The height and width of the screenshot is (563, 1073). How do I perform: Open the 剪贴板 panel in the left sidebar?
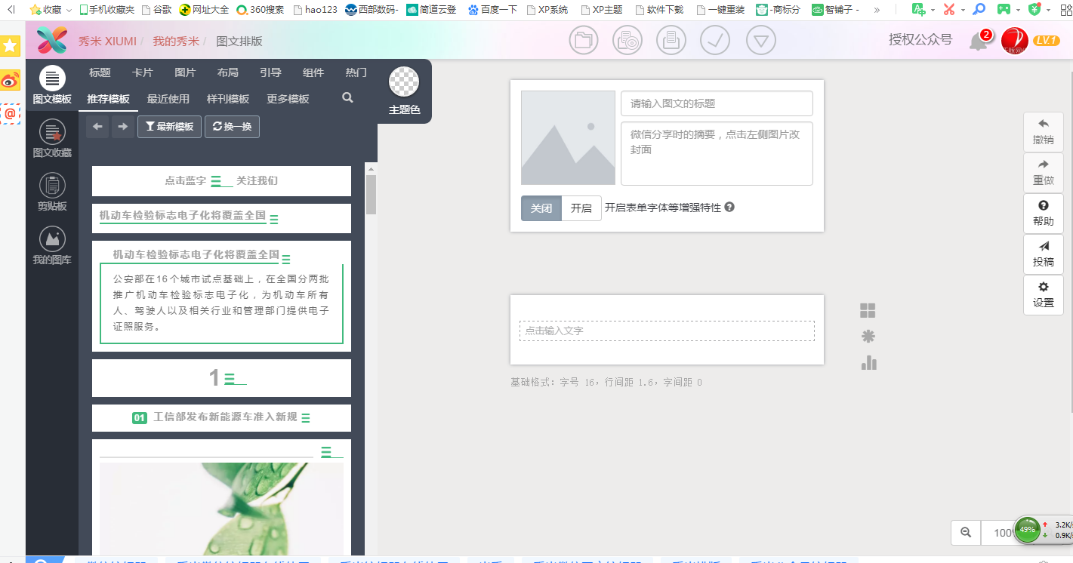(x=51, y=191)
